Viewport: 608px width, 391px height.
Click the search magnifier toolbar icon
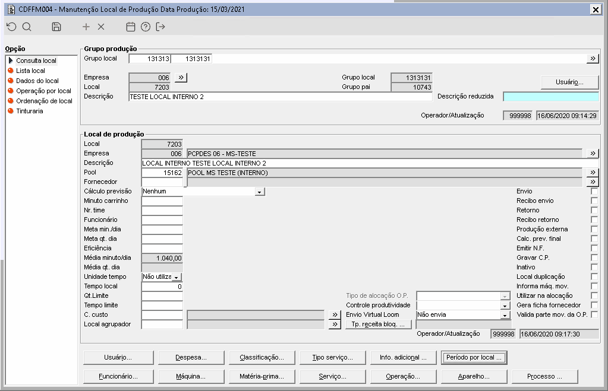(x=27, y=27)
